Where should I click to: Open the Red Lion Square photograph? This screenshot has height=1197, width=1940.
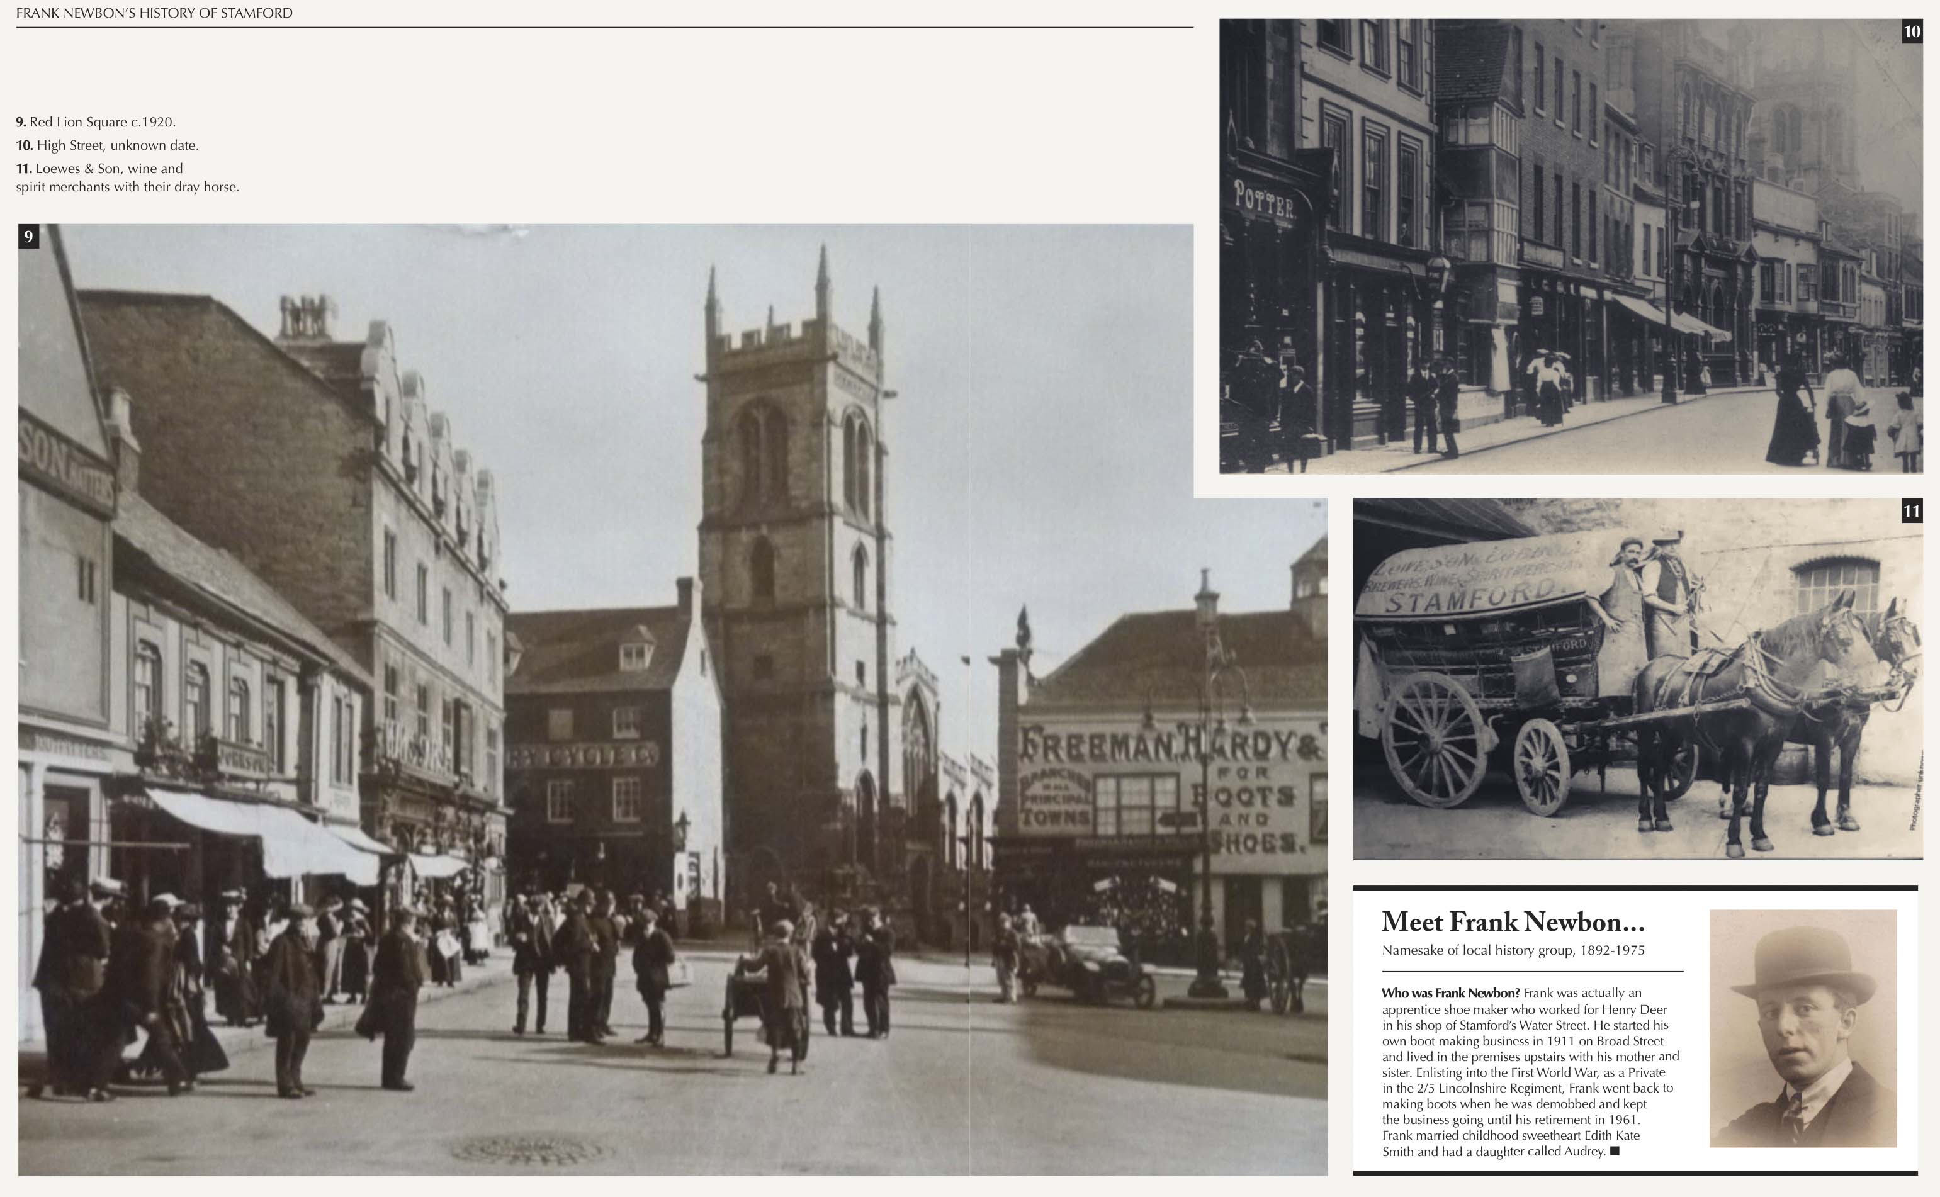pyautogui.click(x=602, y=792)
